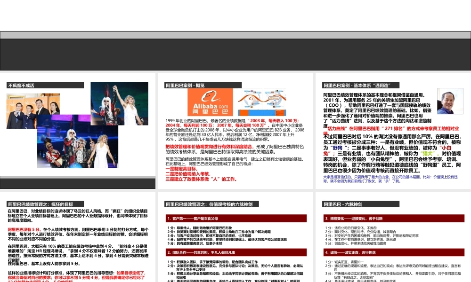
Task: Click the orange Alibaba.com logo image
Action: (x=210, y=102)
